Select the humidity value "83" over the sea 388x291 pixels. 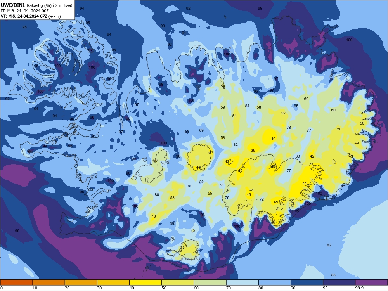(x=333, y=275)
